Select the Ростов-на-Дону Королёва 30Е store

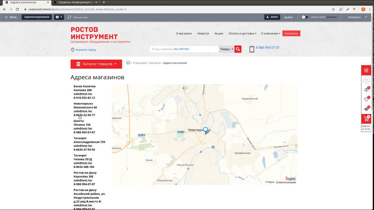coord(85,178)
